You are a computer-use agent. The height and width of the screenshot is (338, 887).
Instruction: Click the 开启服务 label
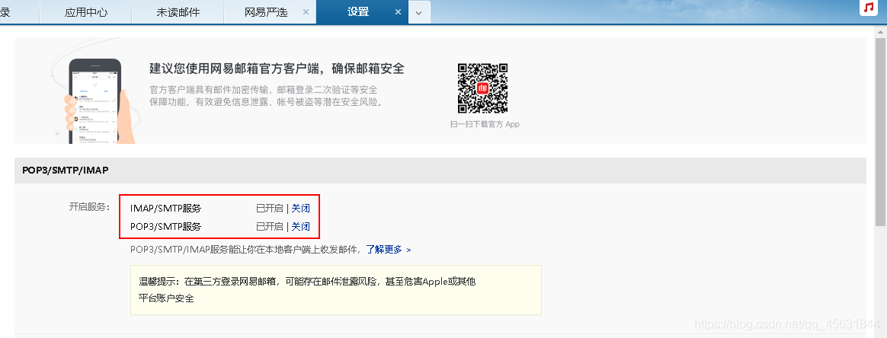pyautogui.click(x=89, y=207)
